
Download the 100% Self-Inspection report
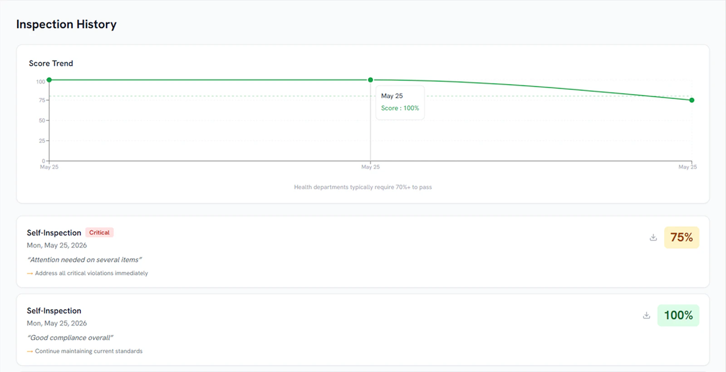click(x=646, y=315)
